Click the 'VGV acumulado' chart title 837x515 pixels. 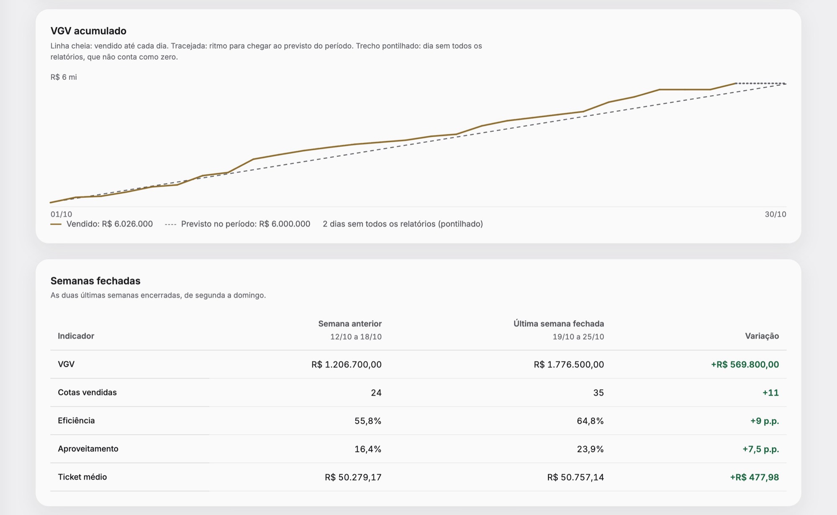coord(88,31)
